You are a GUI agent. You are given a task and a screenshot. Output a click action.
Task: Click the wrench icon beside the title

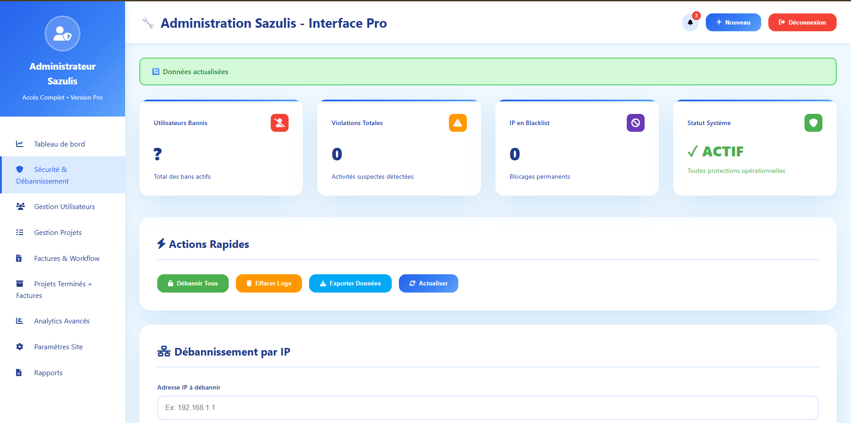[148, 23]
